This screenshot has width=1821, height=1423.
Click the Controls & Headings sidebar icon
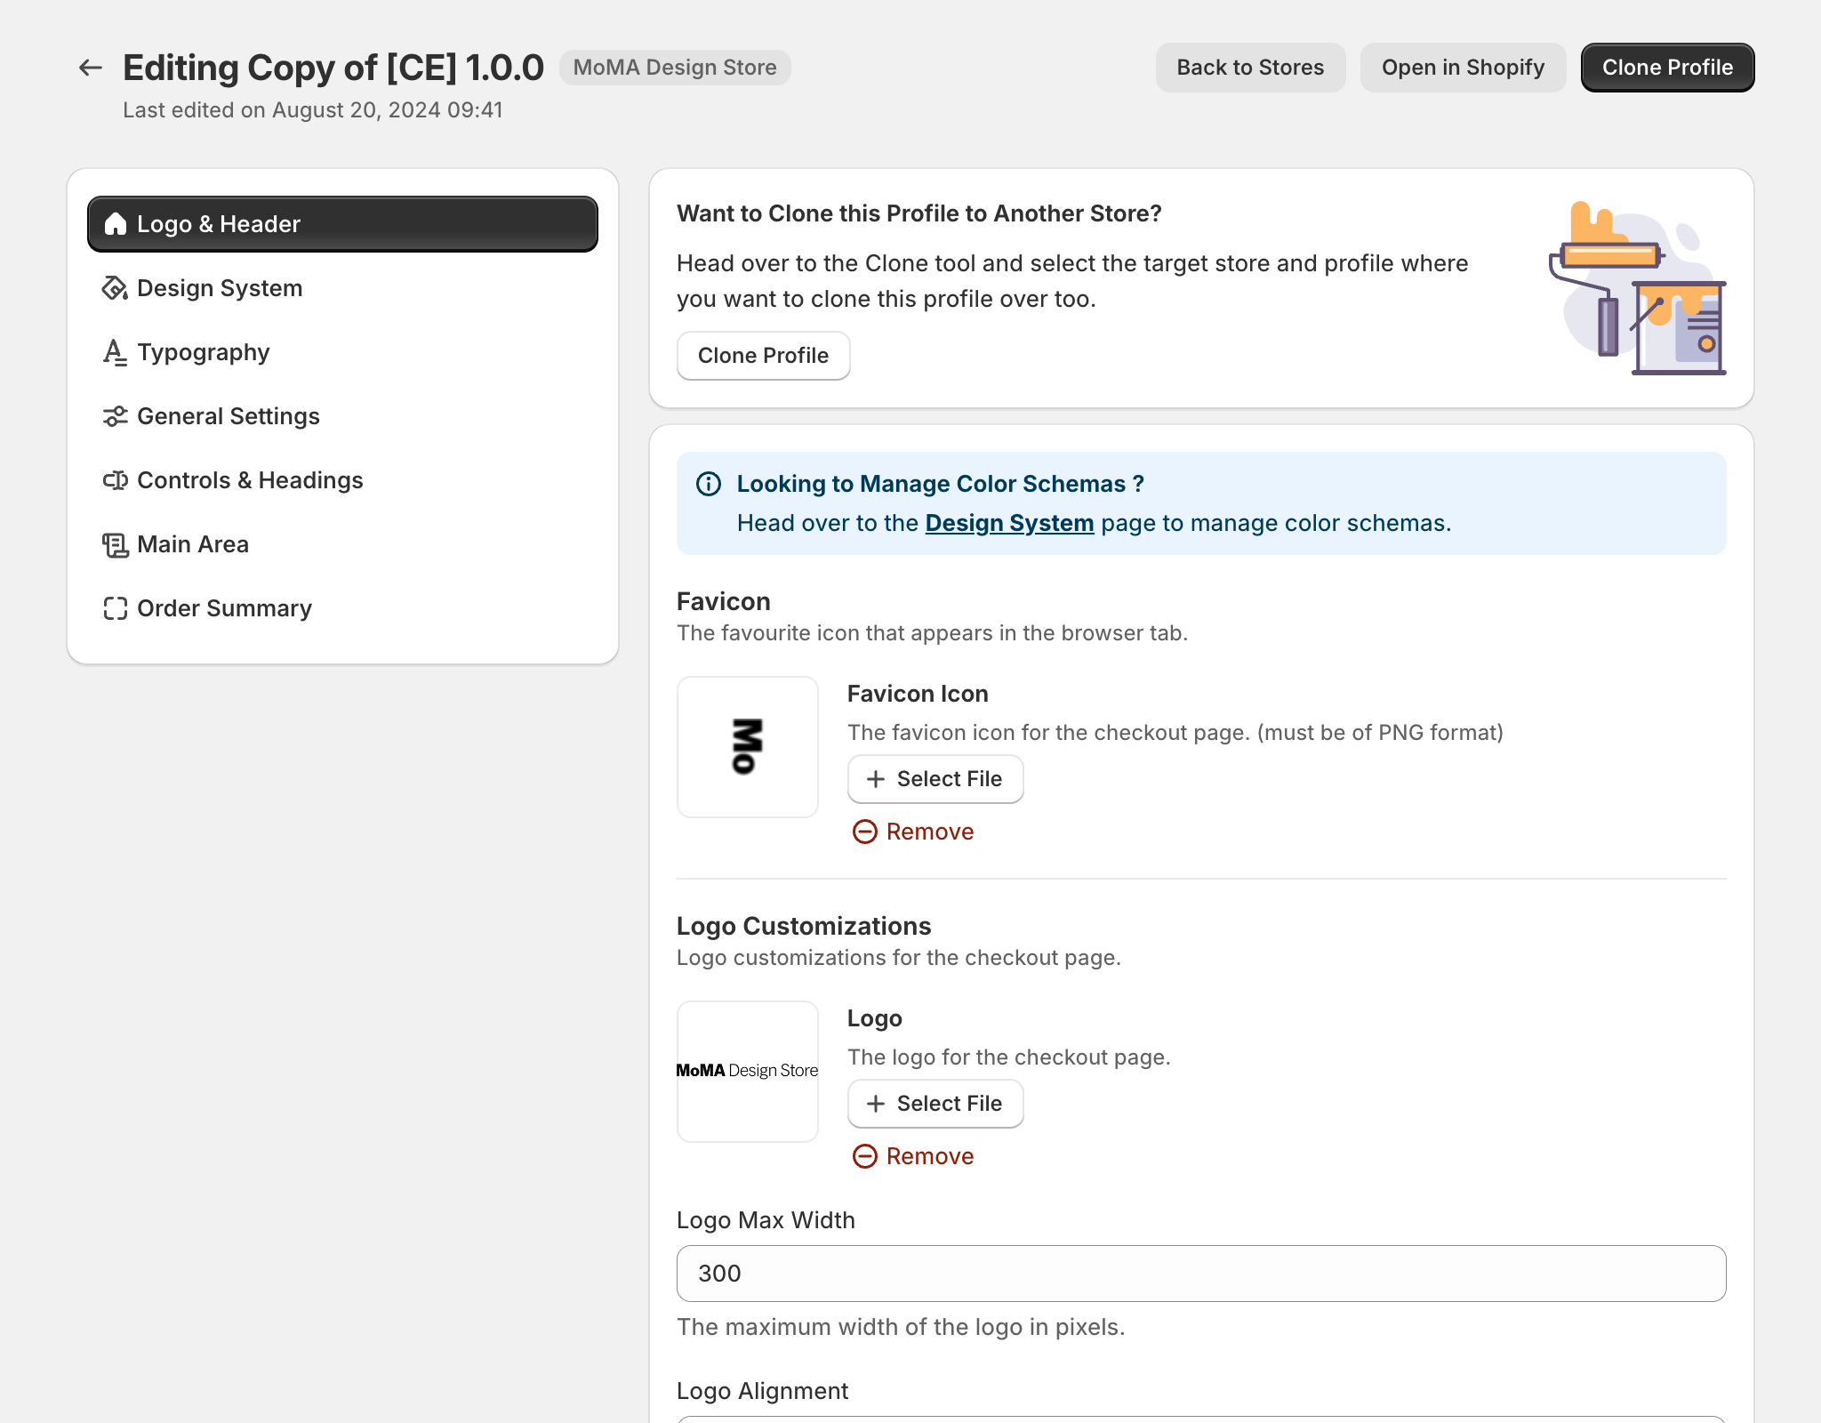(x=115, y=480)
